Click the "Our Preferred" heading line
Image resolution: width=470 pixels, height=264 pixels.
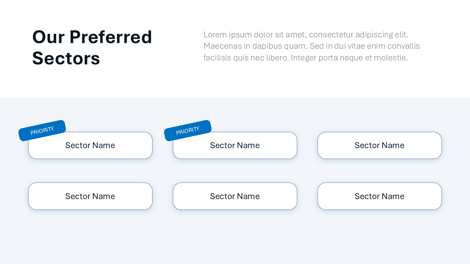tap(92, 37)
